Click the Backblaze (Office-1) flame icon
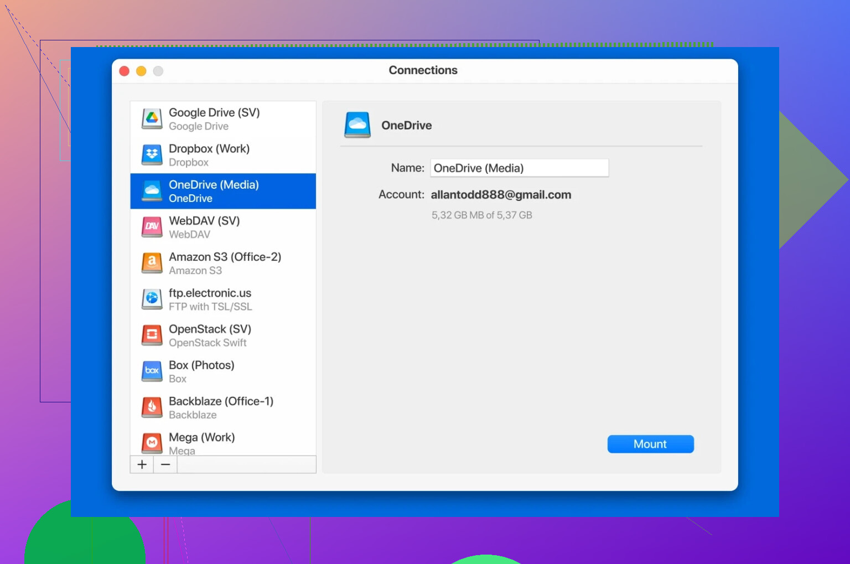Viewport: 850px width, 564px height. coord(152,407)
